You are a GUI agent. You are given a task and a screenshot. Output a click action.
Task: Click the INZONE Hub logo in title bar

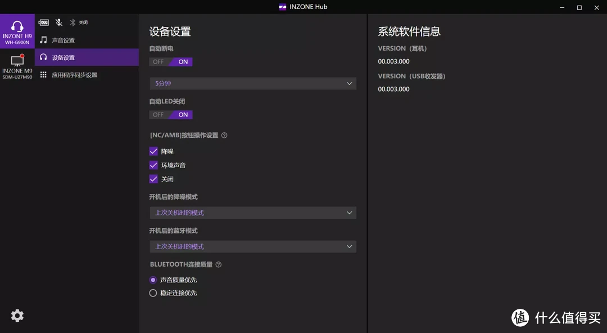tap(283, 7)
